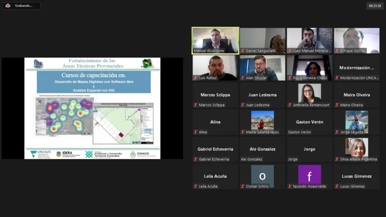The height and width of the screenshot is (217, 386).
Task: Click the Grabando recording status label
Action: (x=24, y=5)
